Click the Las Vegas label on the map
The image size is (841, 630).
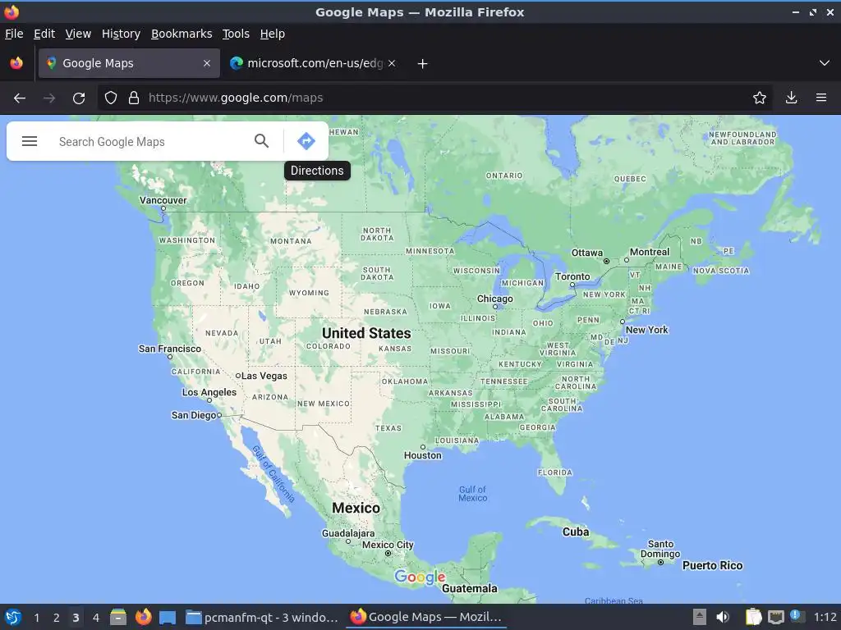tap(264, 376)
